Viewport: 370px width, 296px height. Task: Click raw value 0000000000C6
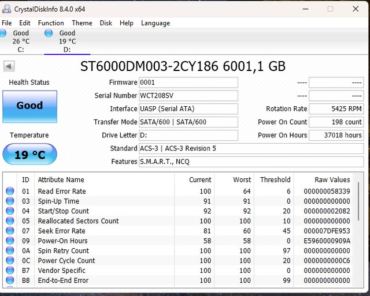coord(327,260)
